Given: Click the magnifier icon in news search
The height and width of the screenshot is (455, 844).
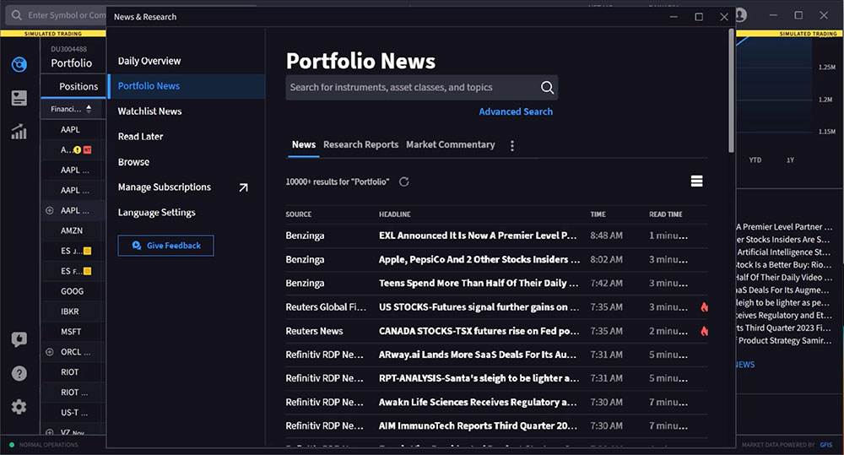Looking at the screenshot, I should coord(547,87).
